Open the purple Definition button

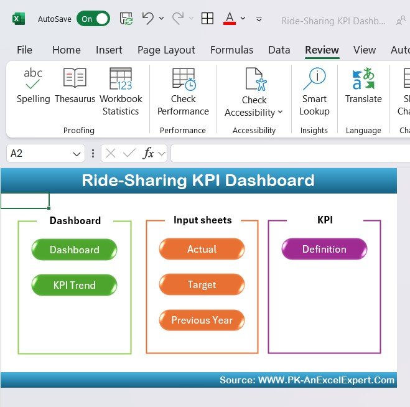[x=324, y=249]
